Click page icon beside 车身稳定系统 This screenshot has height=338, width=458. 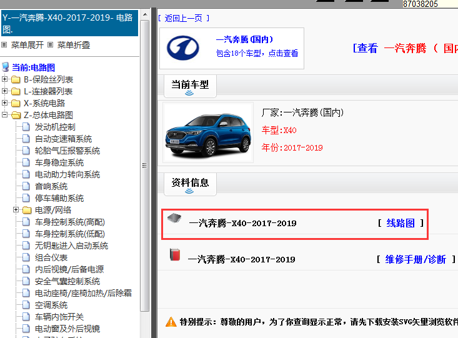coord(26,162)
